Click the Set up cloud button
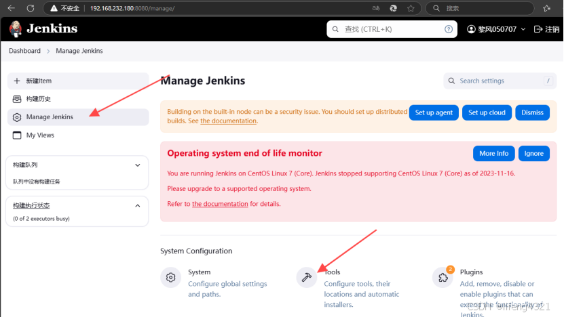The height and width of the screenshot is (317, 564). pyautogui.click(x=487, y=112)
